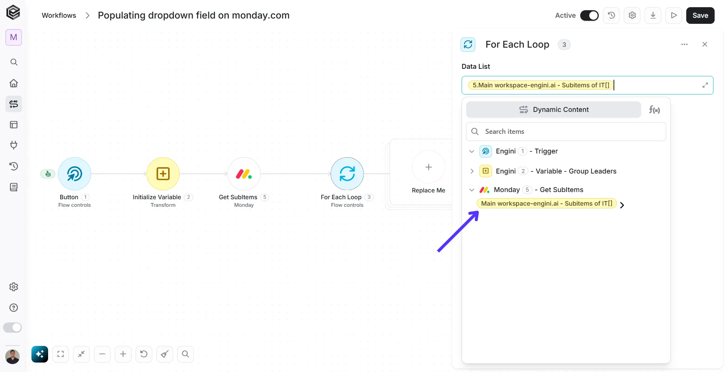The image size is (726, 372).
Task: Click the Engini logo icon
Action: click(x=13, y=12)
